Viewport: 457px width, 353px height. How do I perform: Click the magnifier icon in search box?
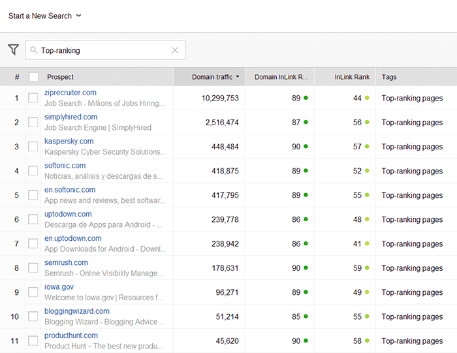pos(33,50)
